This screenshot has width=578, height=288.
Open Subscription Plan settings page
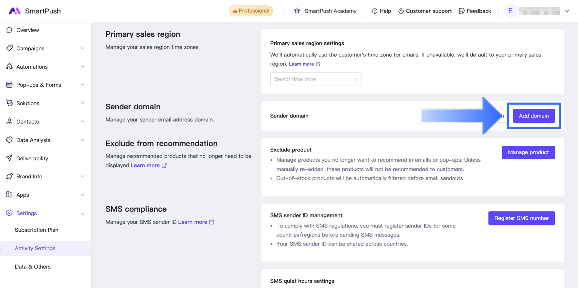36,230
